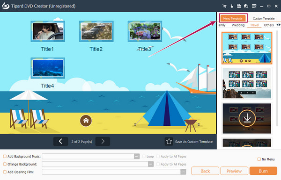
Task: Check the No Menu option
Action: pos(259,159)
